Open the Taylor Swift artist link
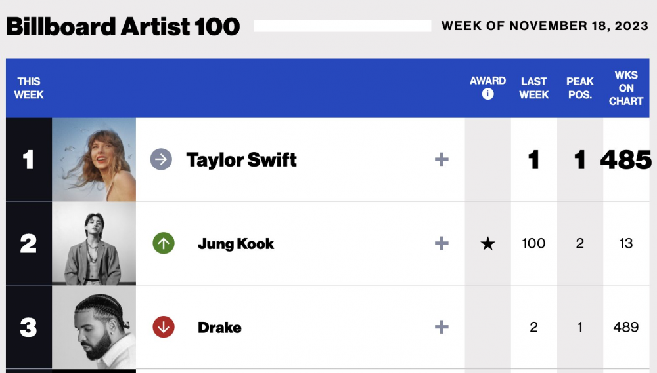This screenshot has width=657, height=373. click(x=241, y=160)
